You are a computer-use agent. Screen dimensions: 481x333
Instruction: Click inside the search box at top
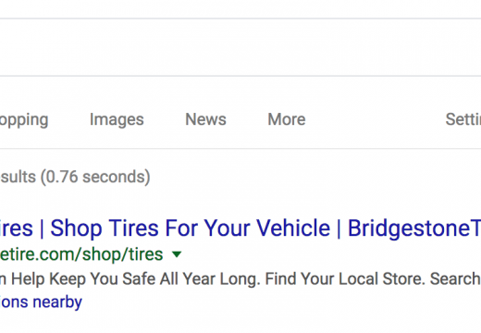pyautogui.click(x=240, y=47)
